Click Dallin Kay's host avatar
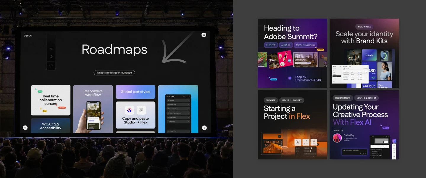 coord(337,138)
